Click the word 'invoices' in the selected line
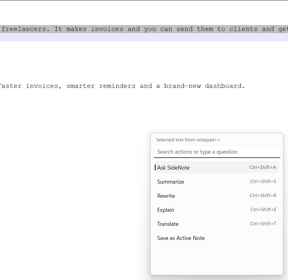Screen dimensions: 288x280 (x=107, y=29)
